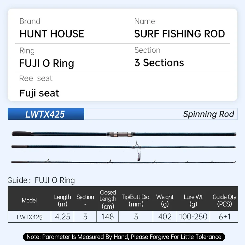The image size is (245, 245).
Task: Click the FUJI O Ring value under Ring
Action: 47,63
